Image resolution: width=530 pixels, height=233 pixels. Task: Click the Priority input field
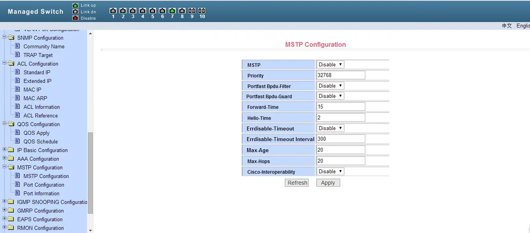pyautogui.click(x=341, y=75)
